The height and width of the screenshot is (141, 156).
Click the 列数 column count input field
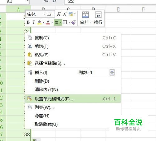[x=99, y=72]
